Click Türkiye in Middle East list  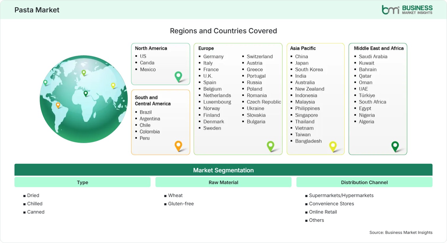coord(367,95)
